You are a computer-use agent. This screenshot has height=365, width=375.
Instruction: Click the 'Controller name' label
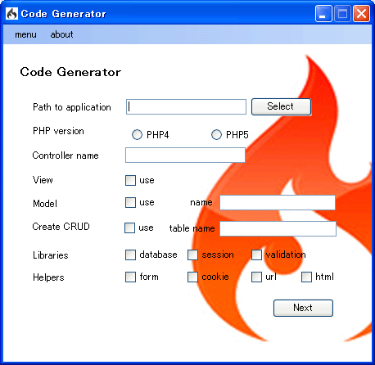coord(66,155)
